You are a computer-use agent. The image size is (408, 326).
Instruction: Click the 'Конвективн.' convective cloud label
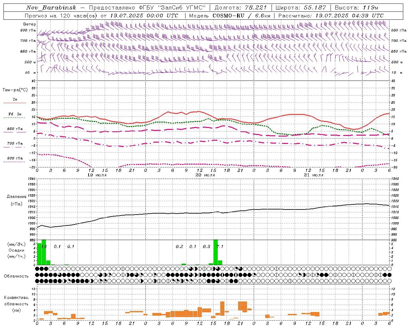(17, 298)
